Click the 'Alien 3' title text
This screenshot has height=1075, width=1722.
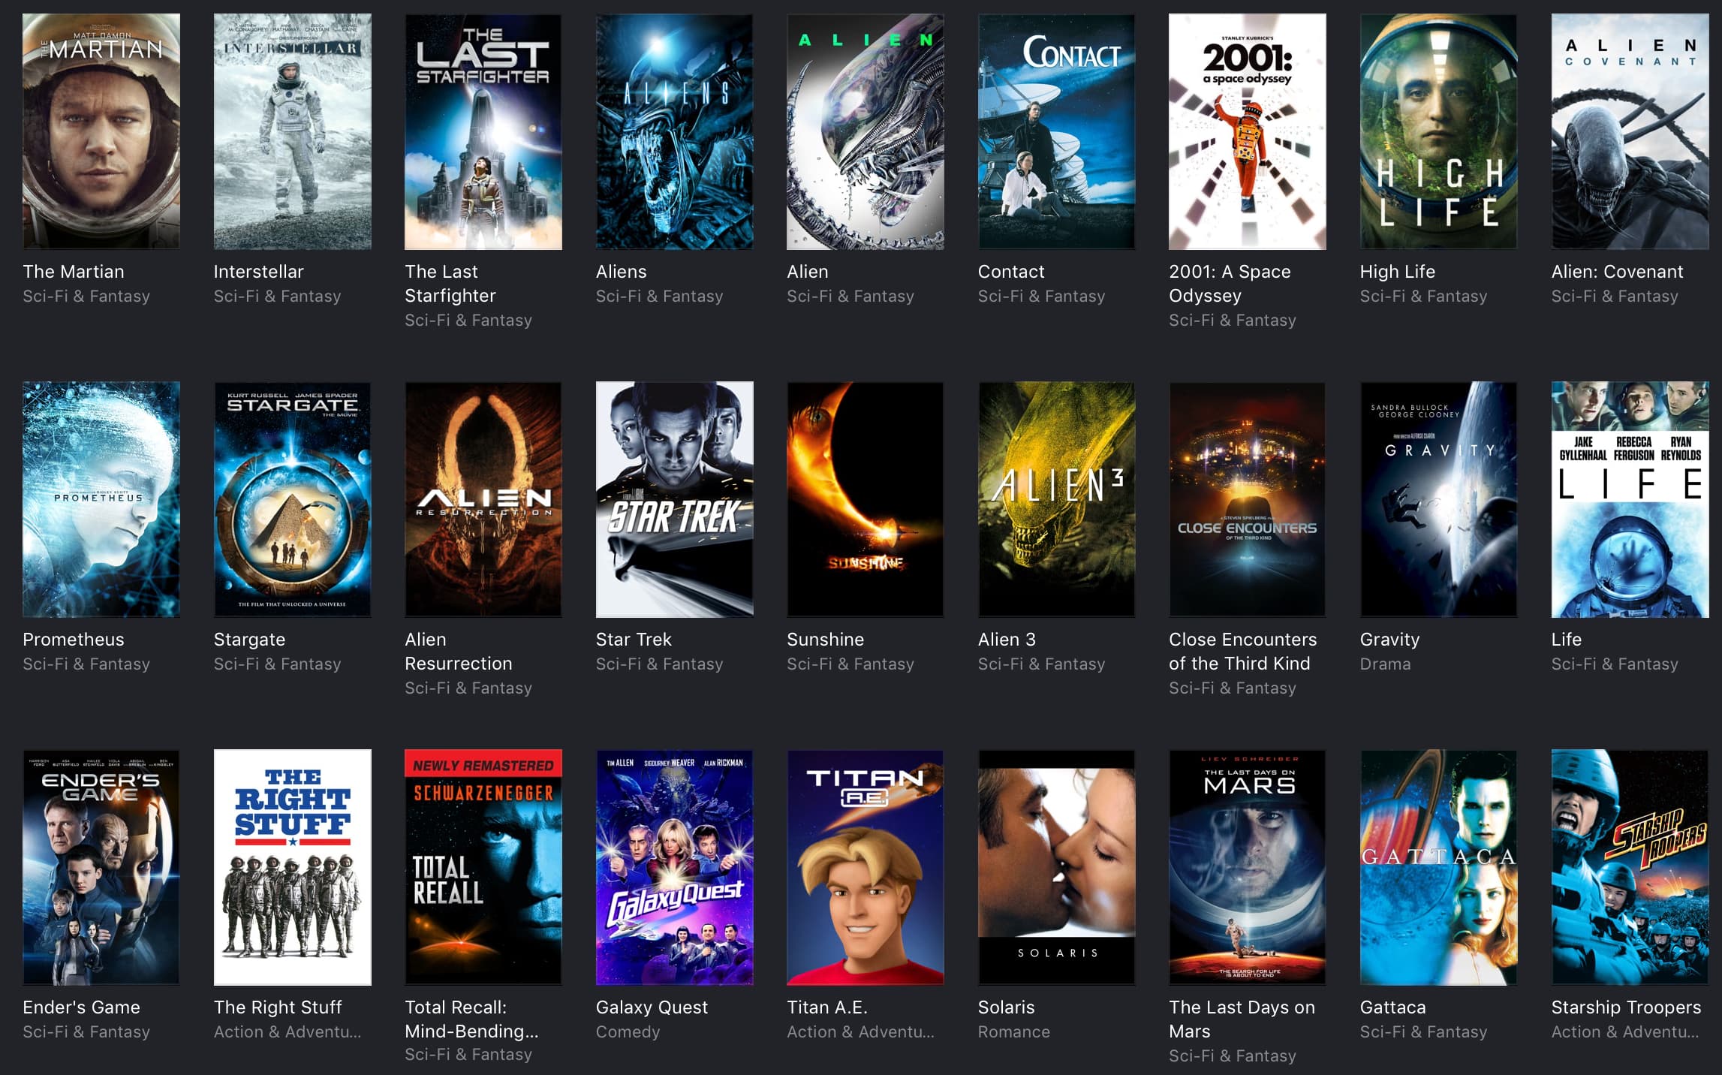1007,640
